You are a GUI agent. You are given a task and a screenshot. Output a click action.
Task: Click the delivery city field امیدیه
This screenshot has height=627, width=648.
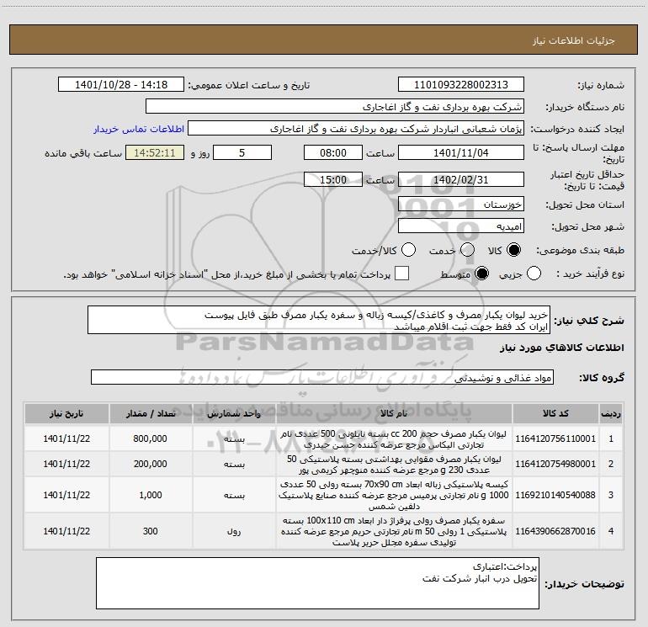pos(461,226)
